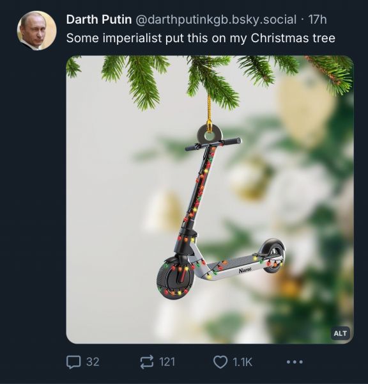Open the post text about Christmas tree

(x=201, y=38)
